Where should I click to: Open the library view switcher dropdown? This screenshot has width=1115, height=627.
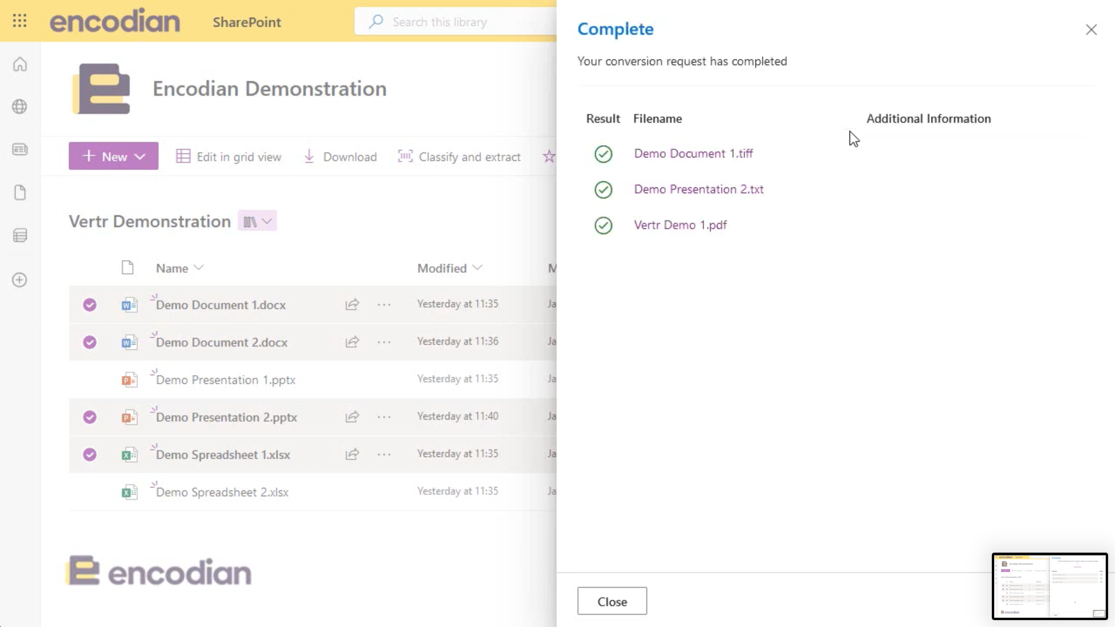[x=257, y=221]
